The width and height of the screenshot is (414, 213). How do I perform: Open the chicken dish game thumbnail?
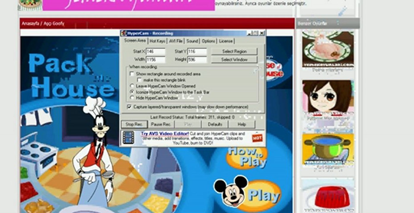click(x=328, y=49)
